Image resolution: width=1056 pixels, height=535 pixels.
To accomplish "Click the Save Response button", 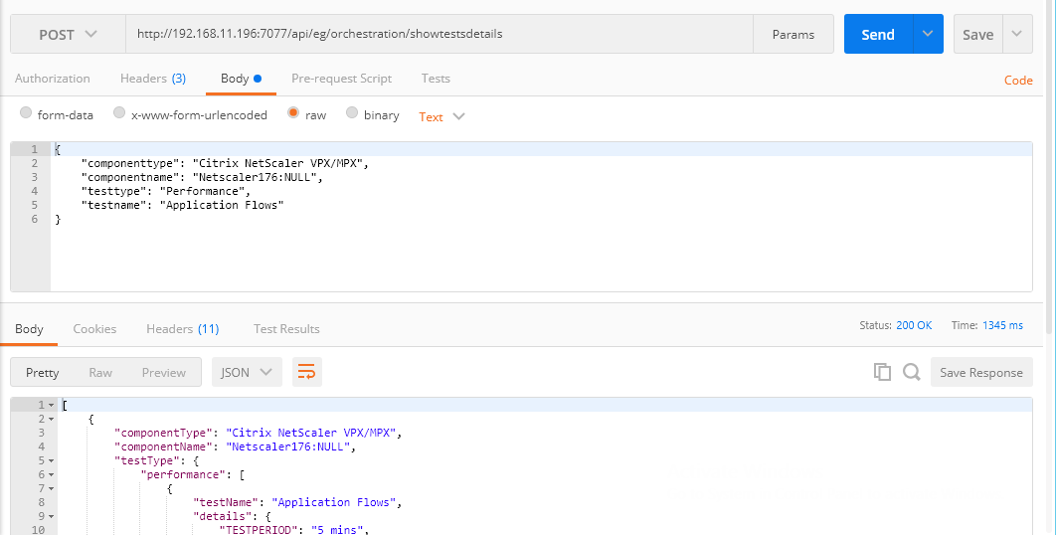I will (981, 372).
